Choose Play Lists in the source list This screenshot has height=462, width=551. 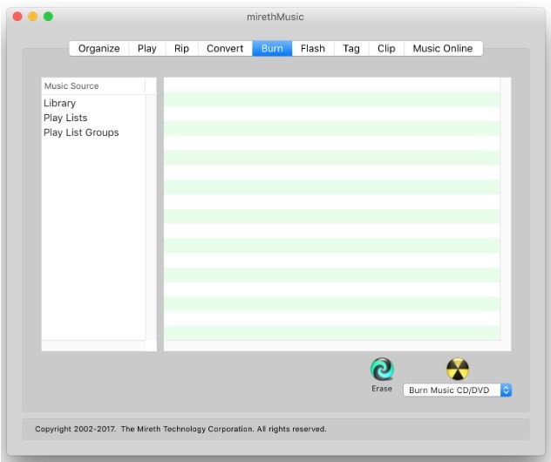65,118
